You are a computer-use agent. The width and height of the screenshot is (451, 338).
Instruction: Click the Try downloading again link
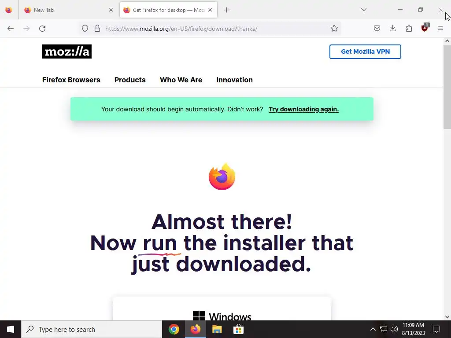[x=303, y=109]
